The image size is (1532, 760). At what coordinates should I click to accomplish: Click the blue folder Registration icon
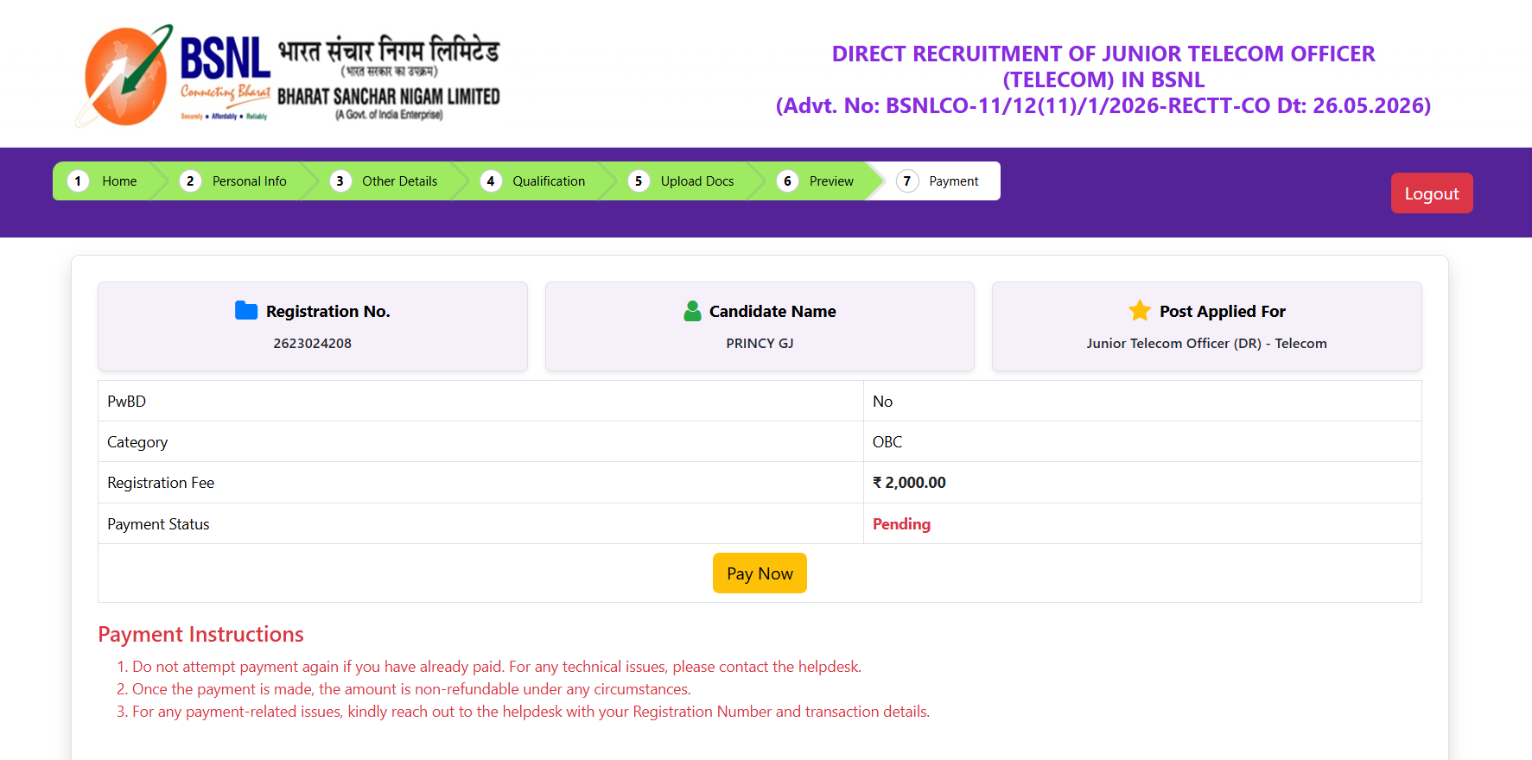coord(246,311)
